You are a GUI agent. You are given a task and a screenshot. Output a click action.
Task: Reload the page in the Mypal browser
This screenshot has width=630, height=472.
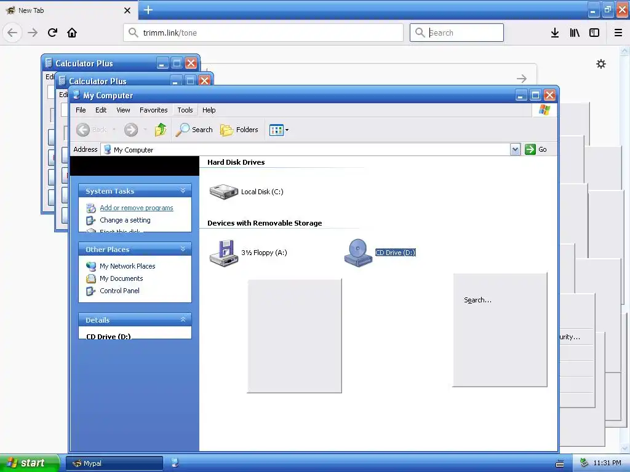pos(52,33)
